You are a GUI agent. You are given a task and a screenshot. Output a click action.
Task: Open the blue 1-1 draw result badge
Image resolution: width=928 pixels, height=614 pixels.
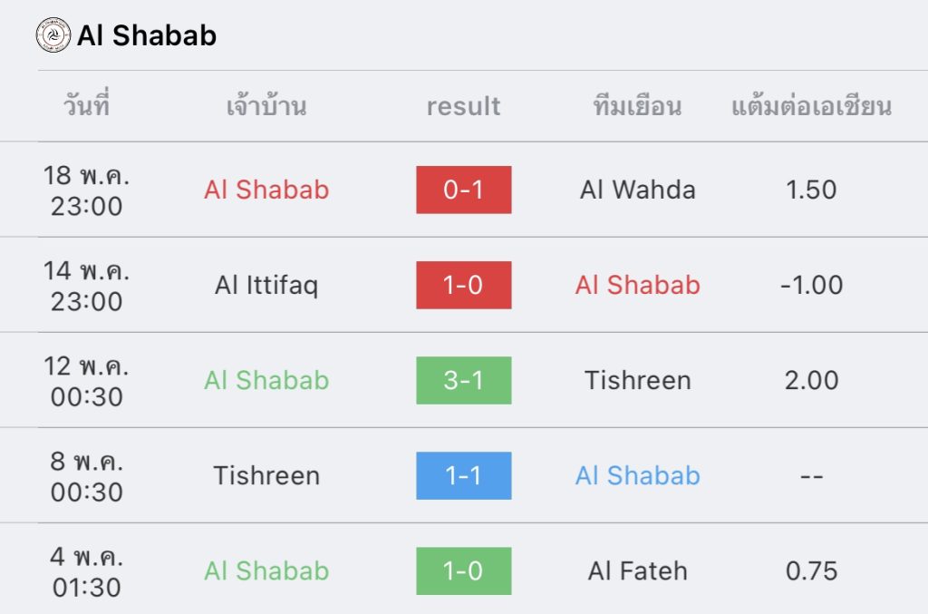[463, 475]
